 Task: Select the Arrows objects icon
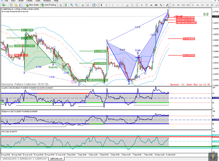tap(161, 5)
